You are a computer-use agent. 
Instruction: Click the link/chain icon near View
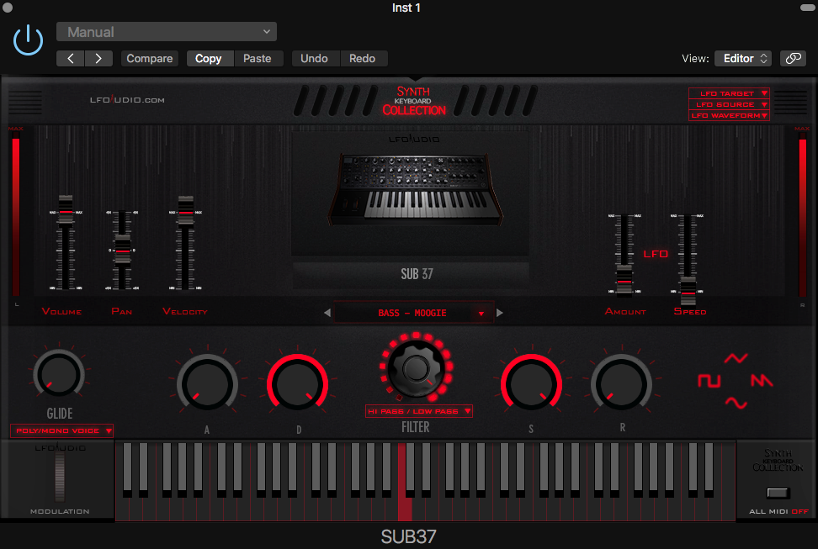(792, 58)
